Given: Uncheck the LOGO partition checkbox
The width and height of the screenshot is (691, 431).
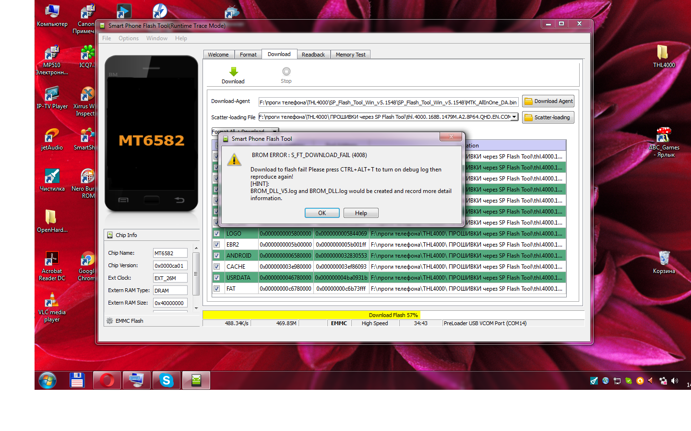Looking at the screenshot, I should coord(216,234).
